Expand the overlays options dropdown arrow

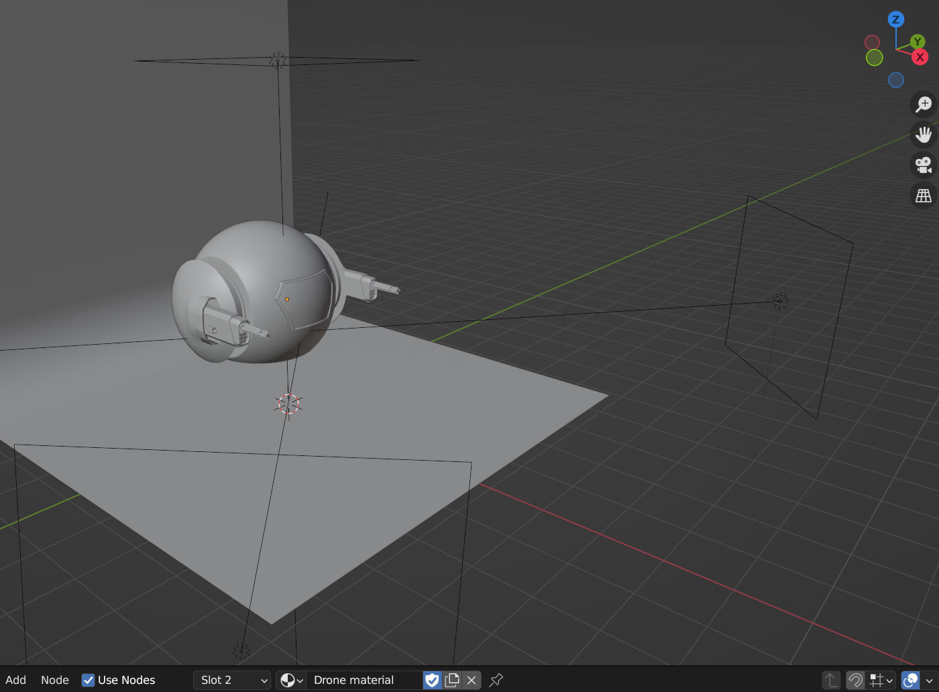click(929, 680)
